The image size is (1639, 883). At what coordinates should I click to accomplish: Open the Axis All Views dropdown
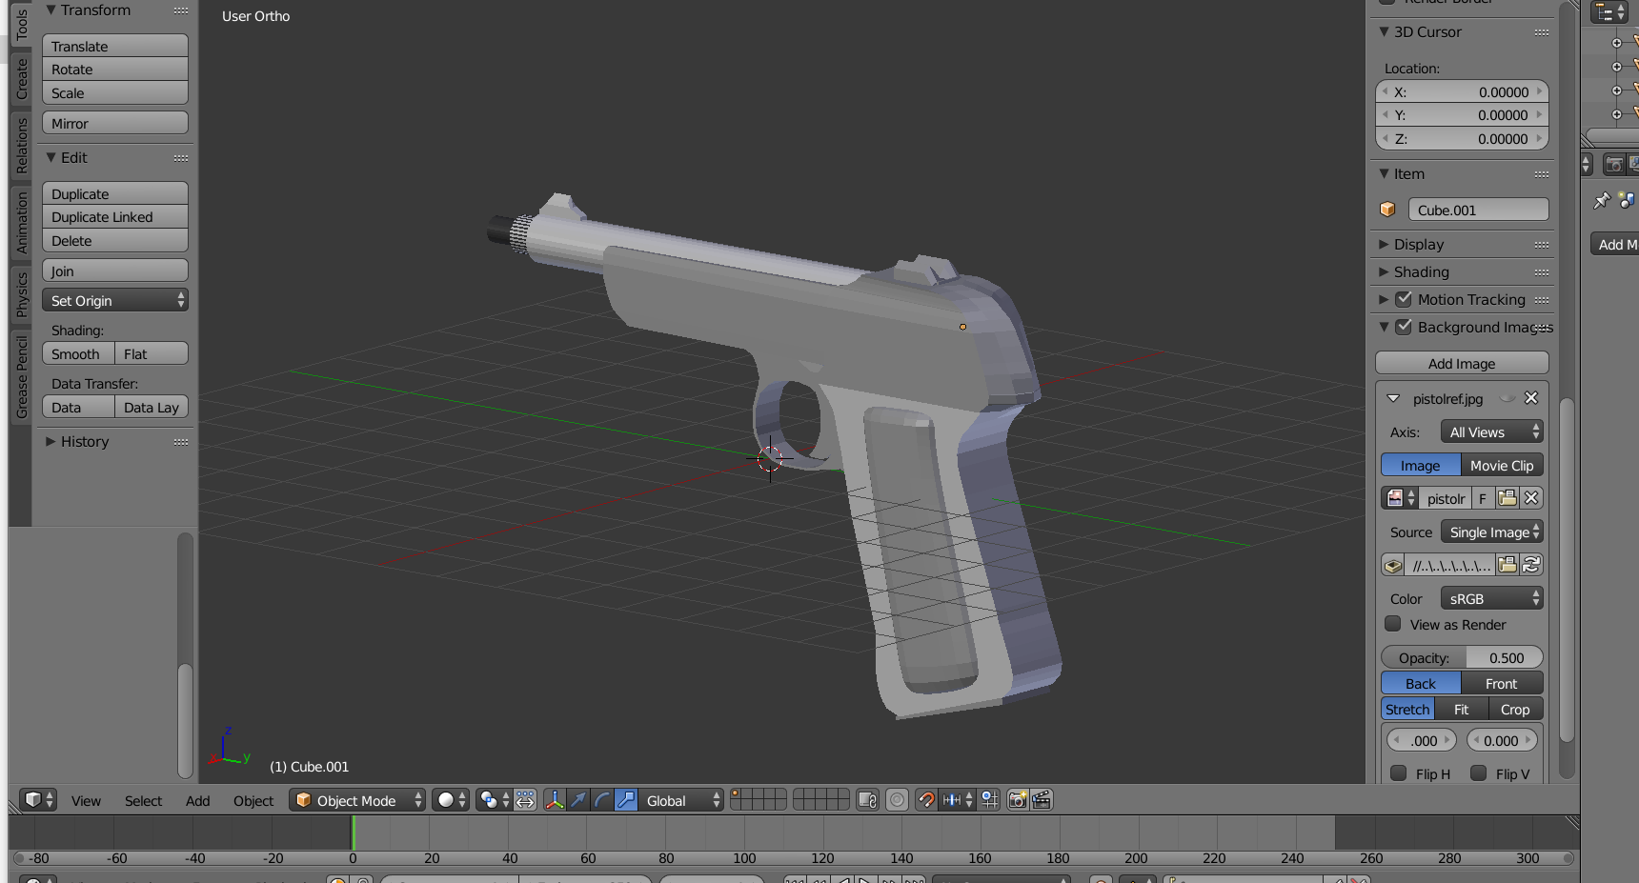point(1492,431)
